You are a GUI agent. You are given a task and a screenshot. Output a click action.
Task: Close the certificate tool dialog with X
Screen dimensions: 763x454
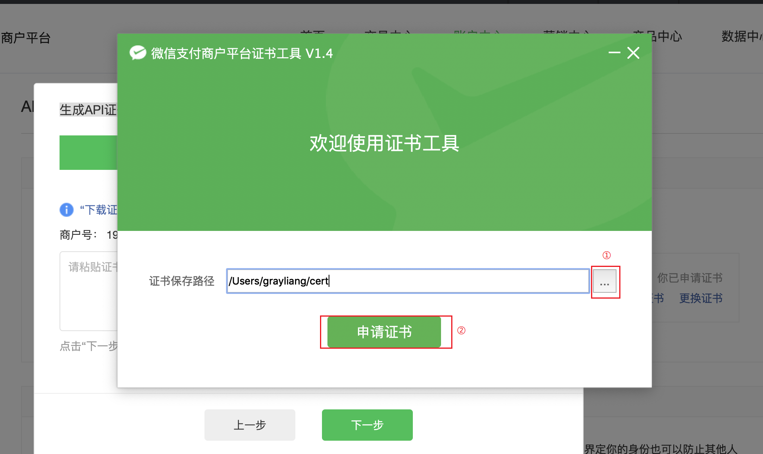coord(633,53)
